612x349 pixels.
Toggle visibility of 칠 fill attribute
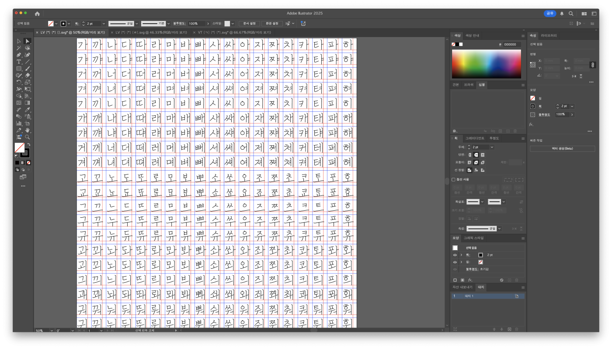(455, 262)
